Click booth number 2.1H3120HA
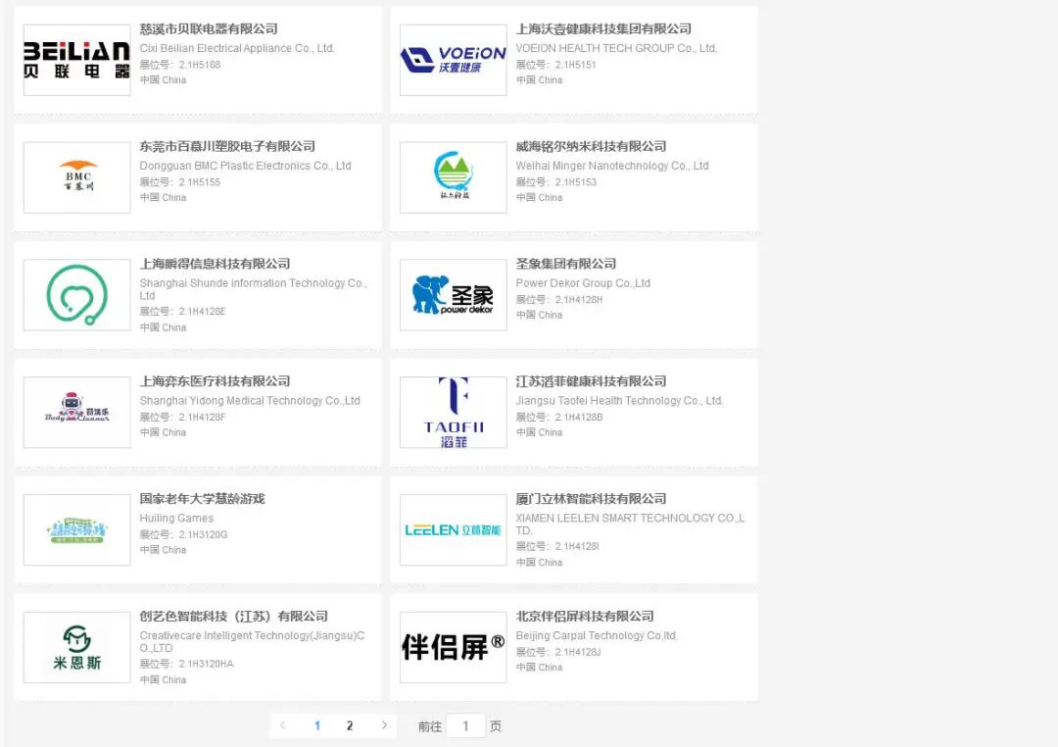1058x747 pixels. pyautogui.click(x=206, y=664)
